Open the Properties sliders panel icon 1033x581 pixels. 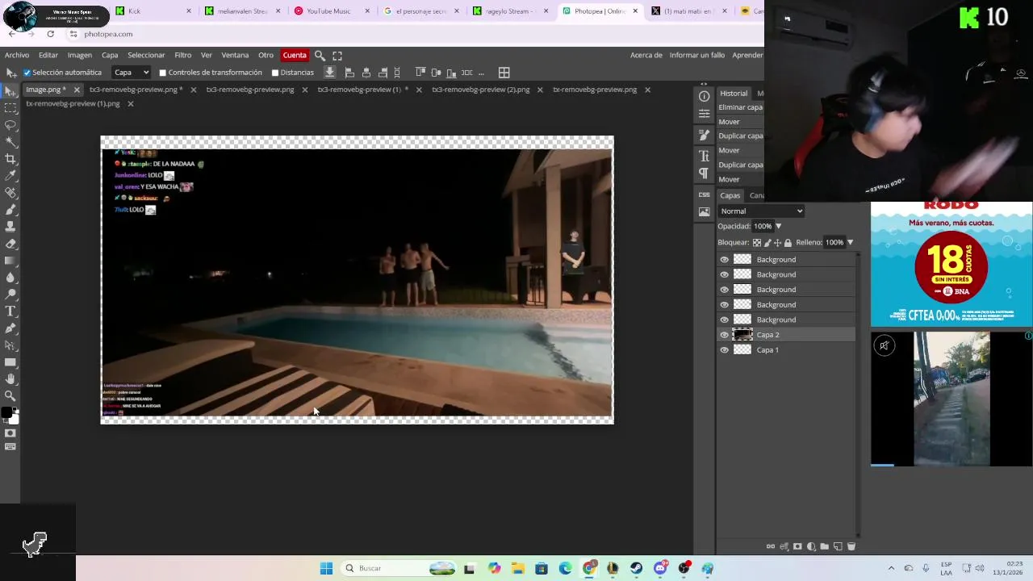[704, 114]
